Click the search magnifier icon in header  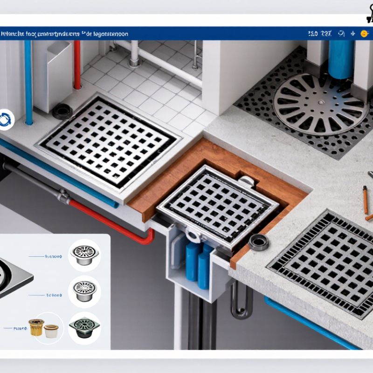point(341,34)
